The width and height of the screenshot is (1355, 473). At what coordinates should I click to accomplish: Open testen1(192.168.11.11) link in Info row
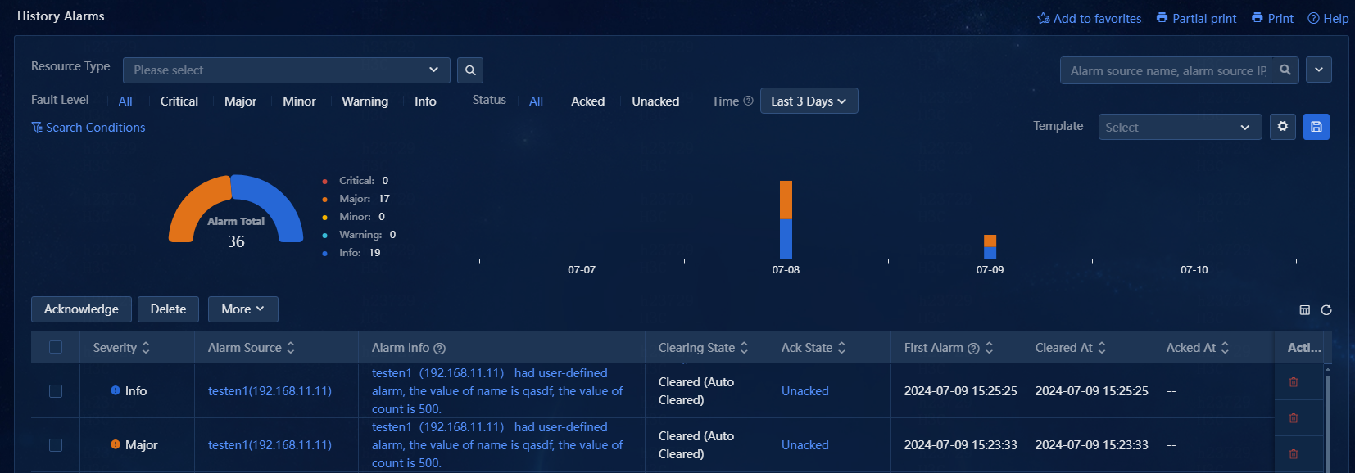tap(270, 391)
